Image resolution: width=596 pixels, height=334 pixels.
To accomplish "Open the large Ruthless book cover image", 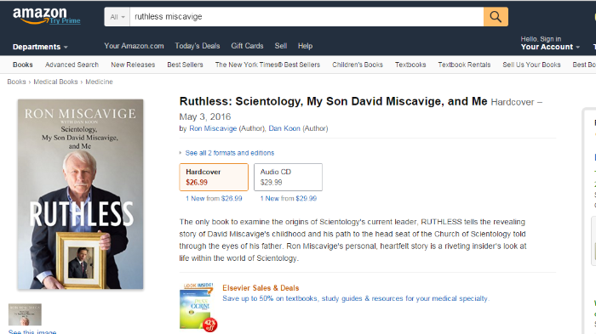I will tap(80, 195).
